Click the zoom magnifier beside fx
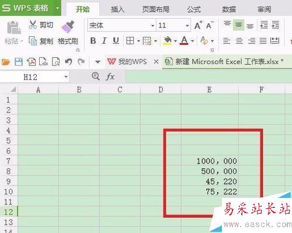The height and width of the screenshot is (233, 292). point(96,76)
